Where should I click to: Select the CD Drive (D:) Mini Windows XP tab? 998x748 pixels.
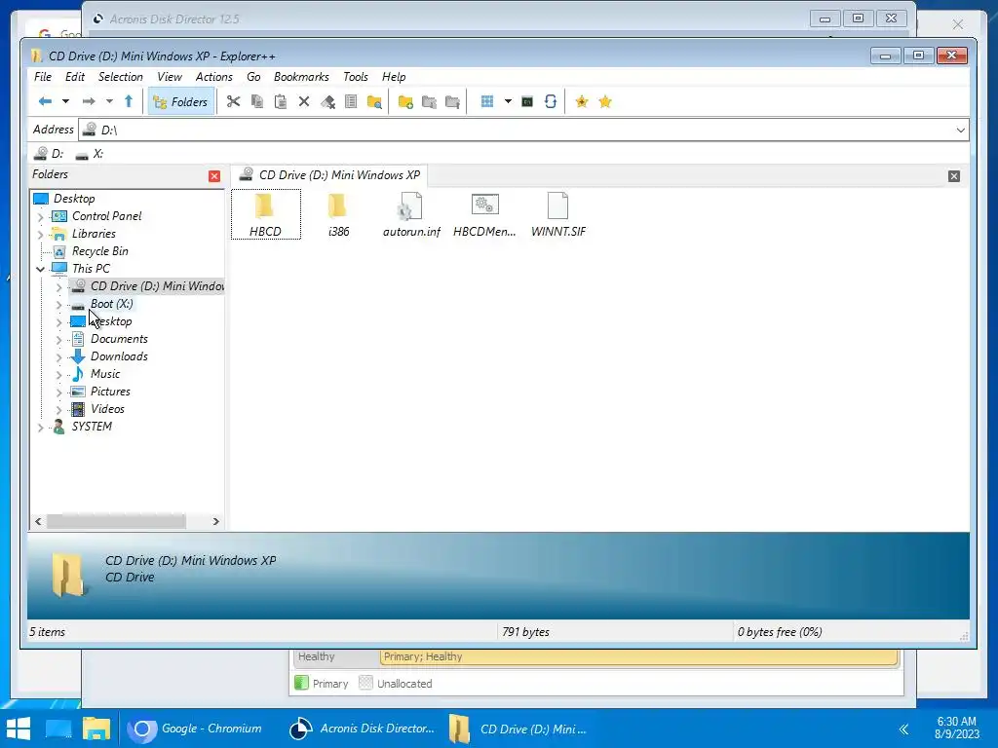(329, 175)
